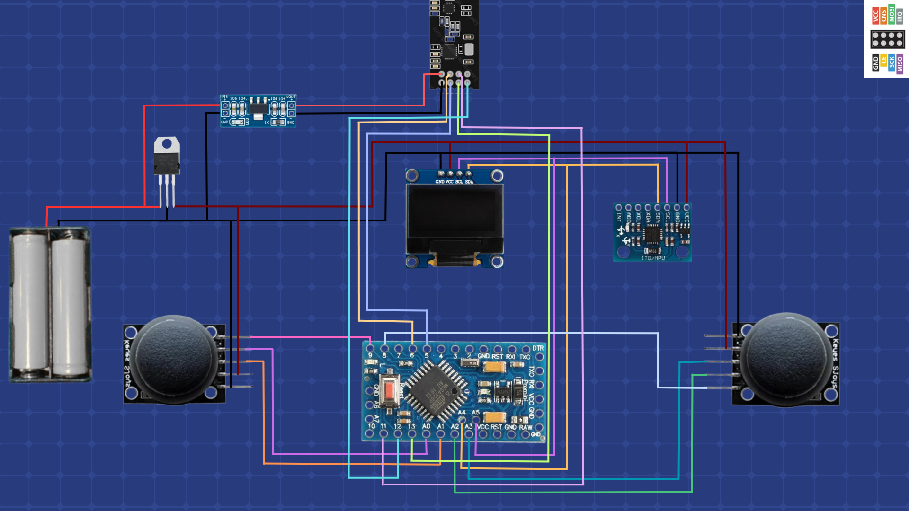Click the 8-pin header pinout diagram
909x511 pixels.
(x=887, y=39)
